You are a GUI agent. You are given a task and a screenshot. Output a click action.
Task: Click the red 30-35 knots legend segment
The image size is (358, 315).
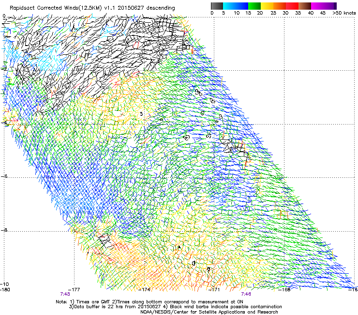tap(292, 6)
